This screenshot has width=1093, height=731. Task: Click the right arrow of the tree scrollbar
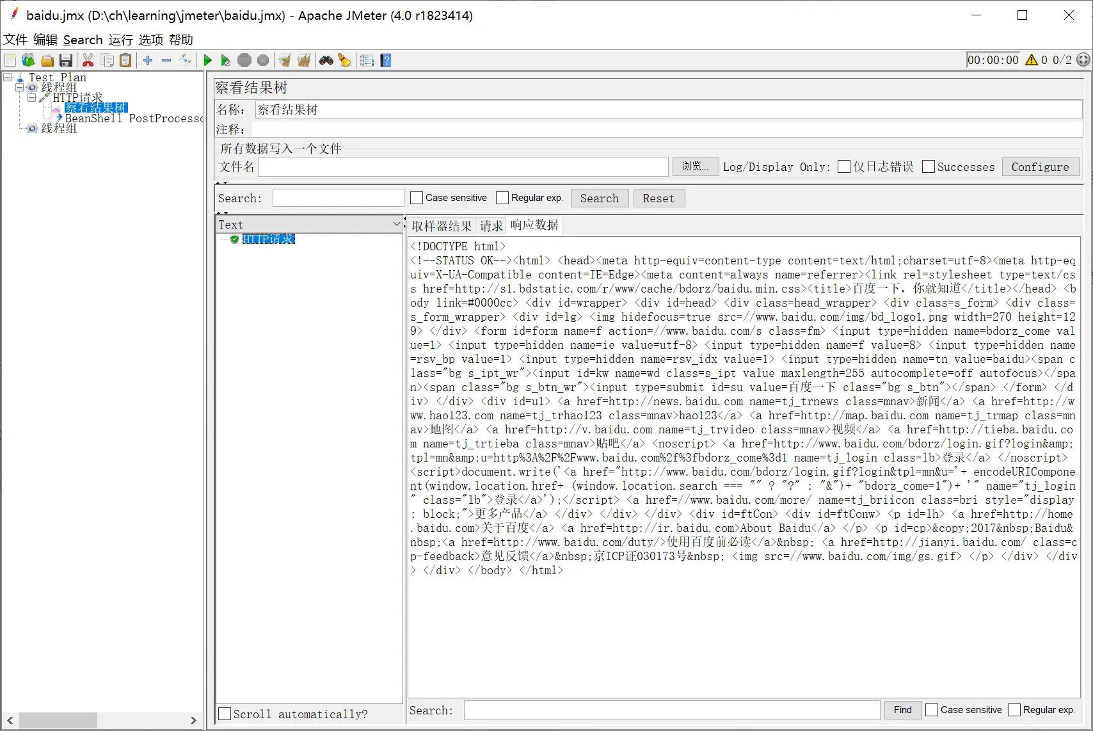[194, 720]
